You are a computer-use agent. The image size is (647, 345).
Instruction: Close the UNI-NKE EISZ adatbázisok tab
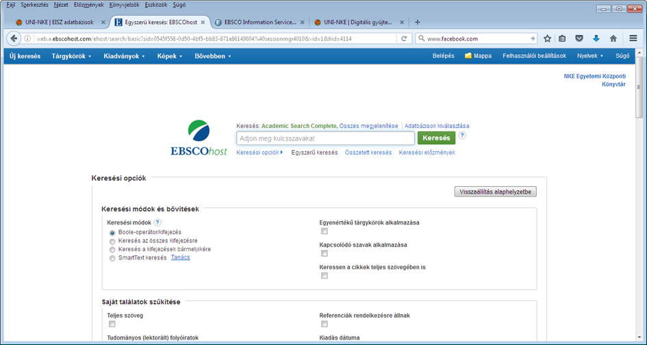pos(103,23)
